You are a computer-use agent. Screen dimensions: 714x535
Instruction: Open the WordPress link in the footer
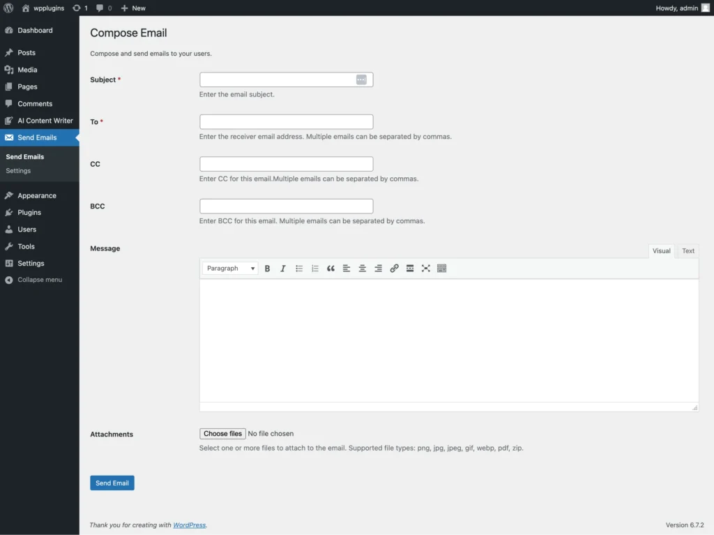(189, 525)
